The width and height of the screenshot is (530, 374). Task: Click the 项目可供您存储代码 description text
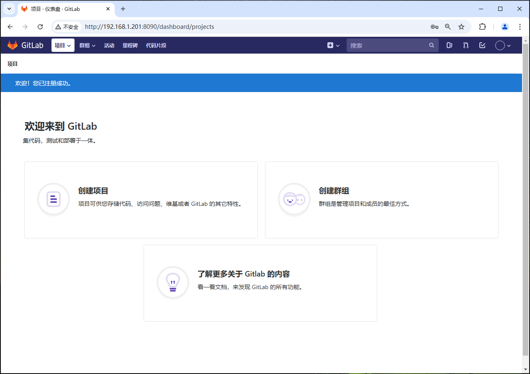tap(161, 204)
